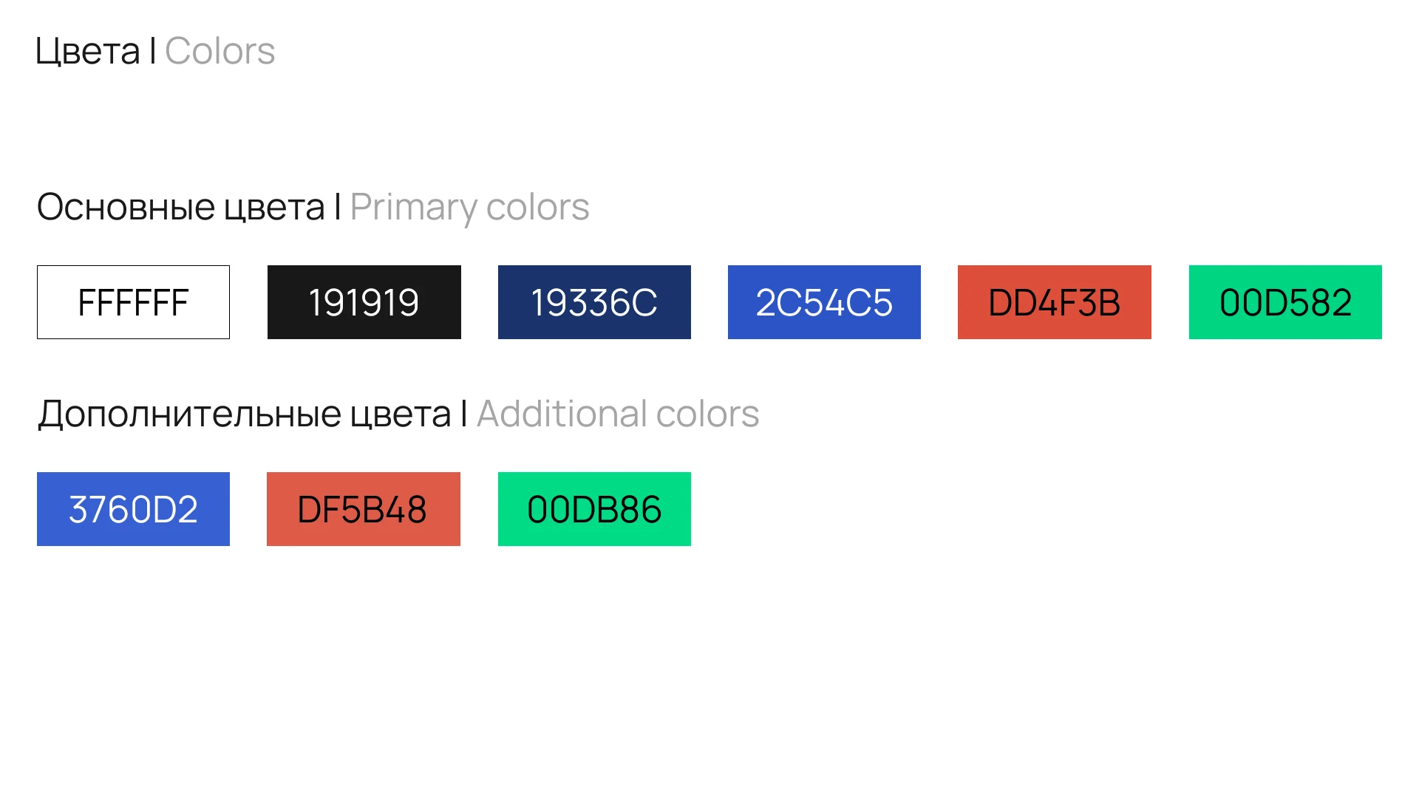Screen dimensions: 1419x798
Task: Click the separator before "Additional colors"
Action: [464, 413]
